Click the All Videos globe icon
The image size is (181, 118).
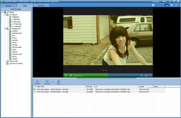(5, 12)
